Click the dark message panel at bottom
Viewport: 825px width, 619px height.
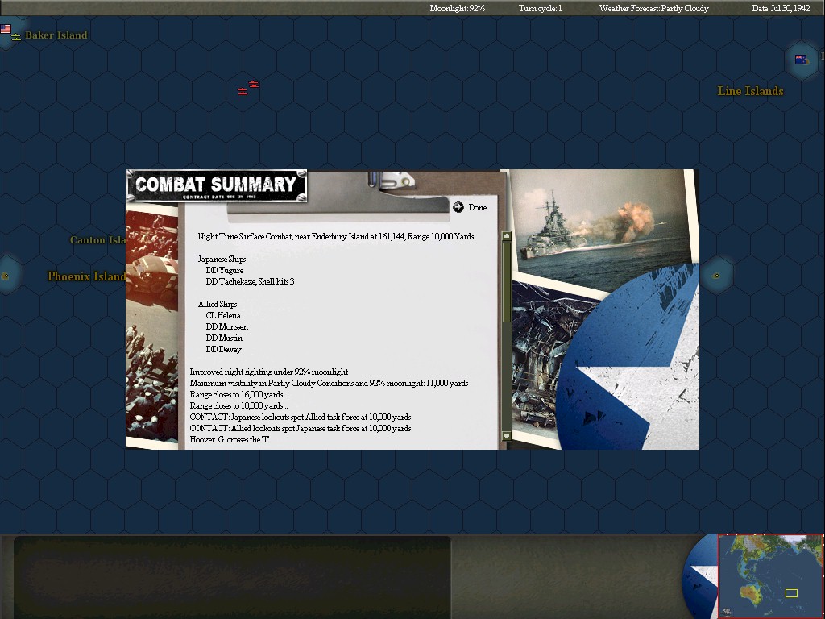[232, 577]
